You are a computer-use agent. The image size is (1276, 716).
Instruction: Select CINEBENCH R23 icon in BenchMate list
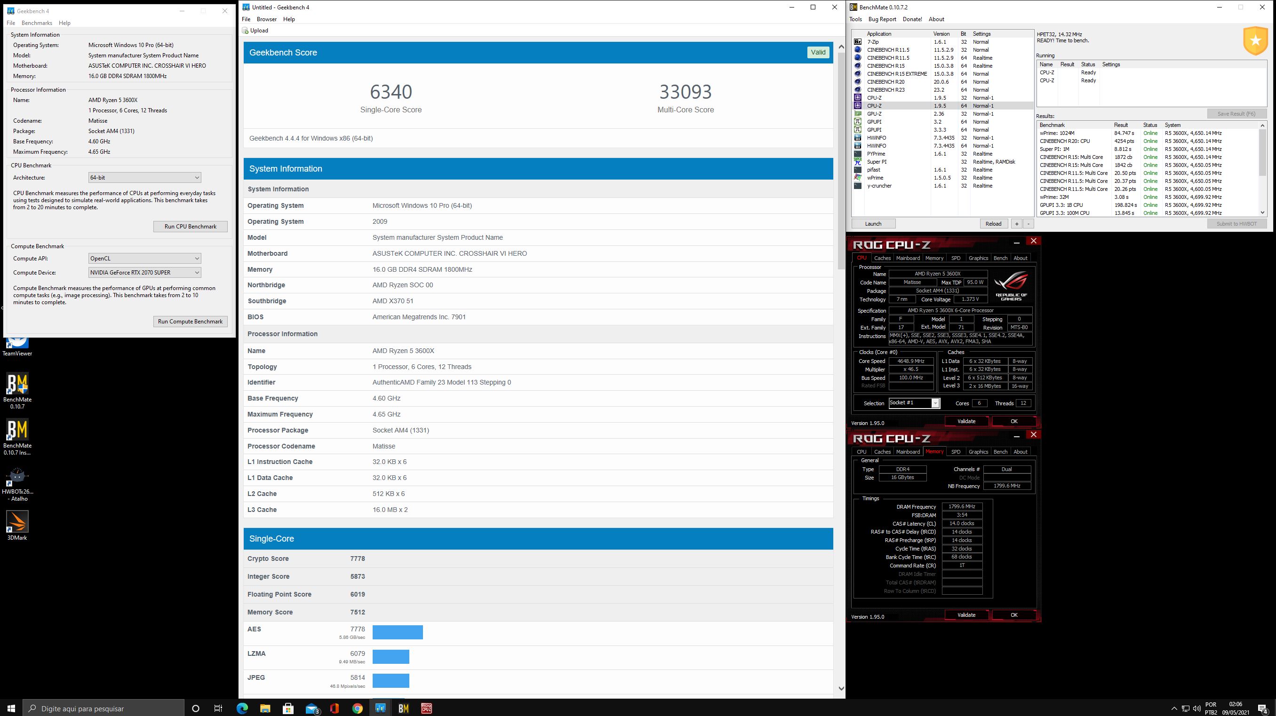pos(858,90)
